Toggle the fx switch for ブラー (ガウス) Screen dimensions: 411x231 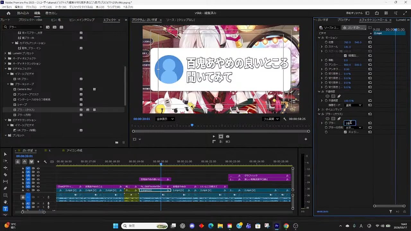pyautogui.click(x=323, y=114)
